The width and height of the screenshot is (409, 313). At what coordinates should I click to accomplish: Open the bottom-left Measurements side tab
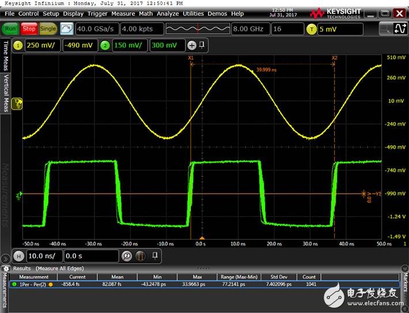point(5,290)
